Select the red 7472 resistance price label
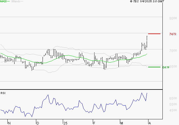The image size is (179, 125). tap(172, 34)
